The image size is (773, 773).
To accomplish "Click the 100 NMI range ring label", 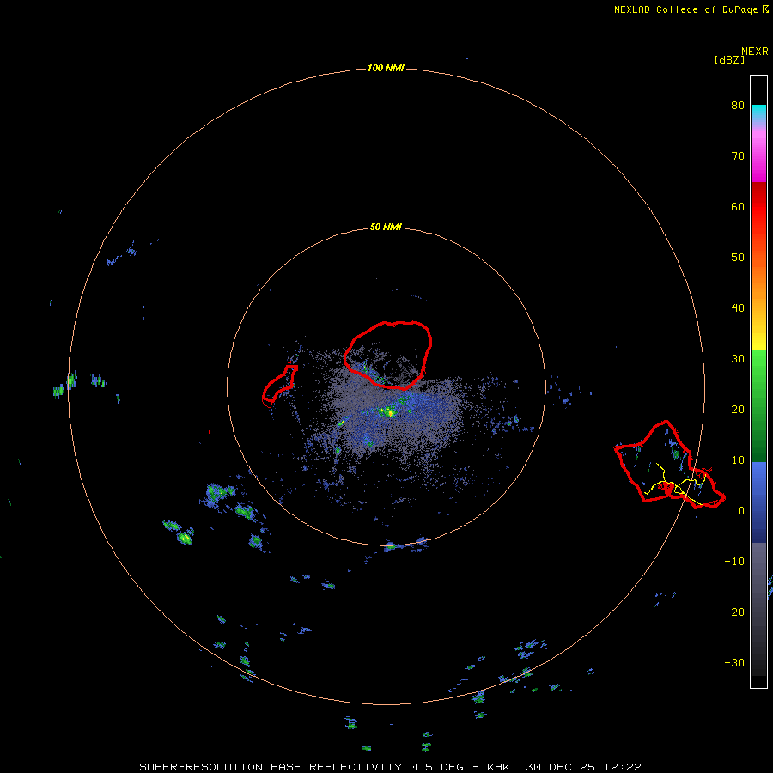I will (386, 68).
